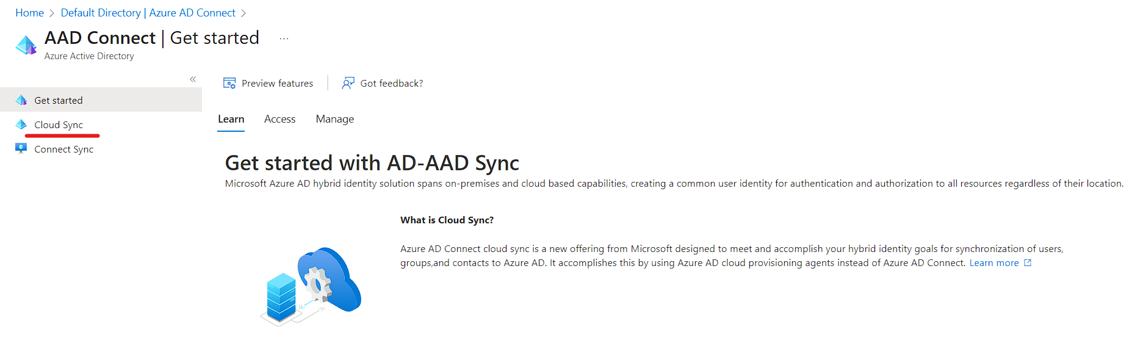Viewport: 1132px width, 357px height.
Task: Click the chevron between Home and Default Directory
Action: 52,12
